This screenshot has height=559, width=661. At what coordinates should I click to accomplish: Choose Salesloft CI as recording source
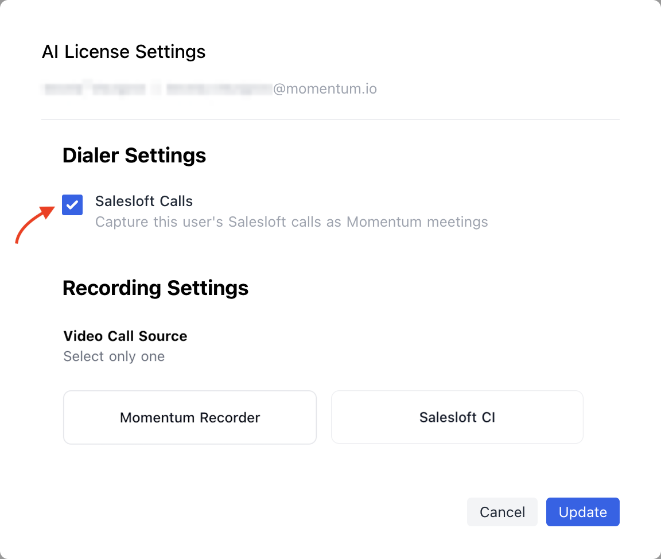[x=457, y=417]
